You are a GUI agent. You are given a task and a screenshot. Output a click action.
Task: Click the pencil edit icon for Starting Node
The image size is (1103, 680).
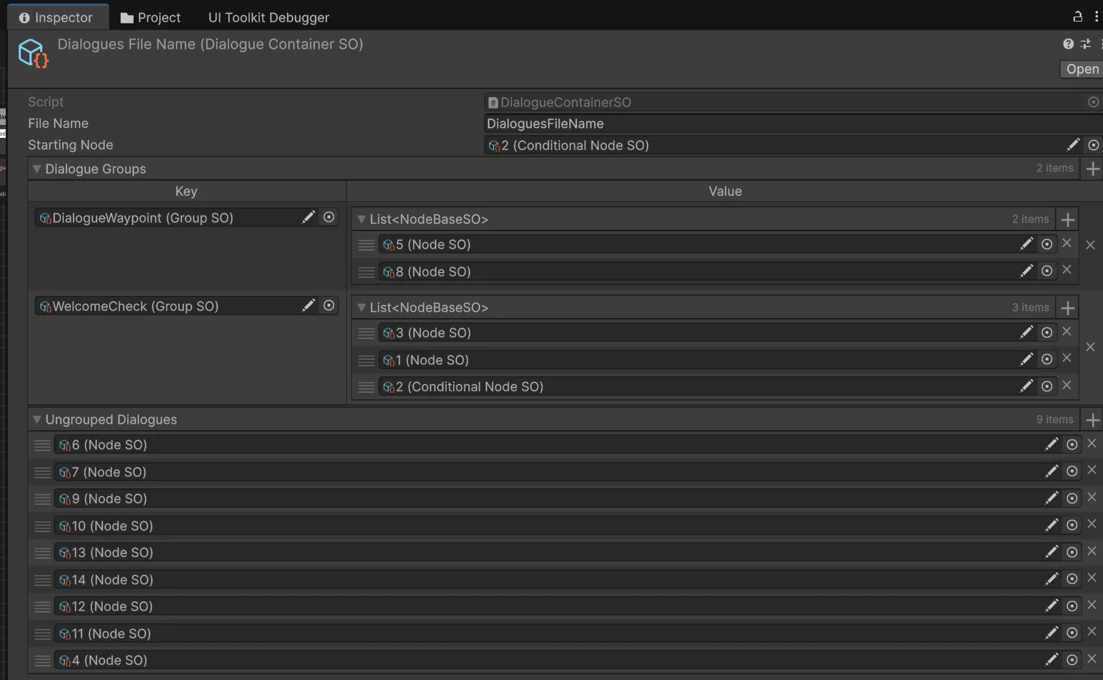point(1073,145)
